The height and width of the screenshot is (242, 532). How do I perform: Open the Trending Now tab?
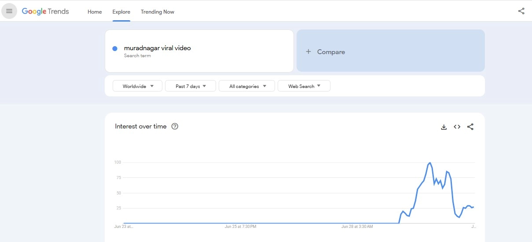click(157, 12)
